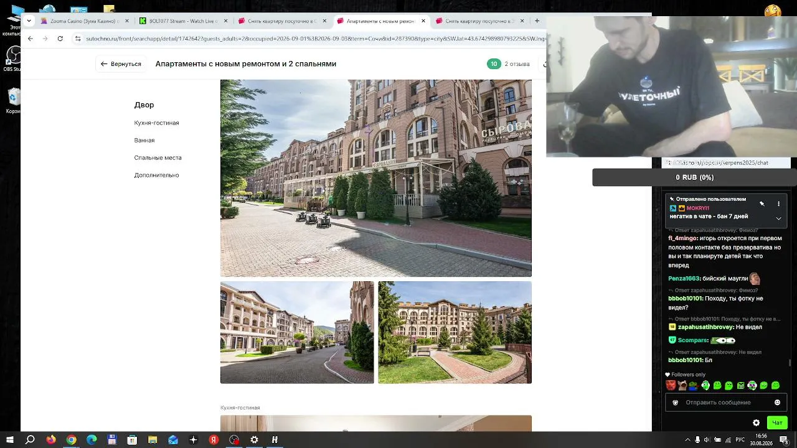The image size is (797, 448).
Task: Switch to Zooma Casino tab
Action: [x=84, y=21]
